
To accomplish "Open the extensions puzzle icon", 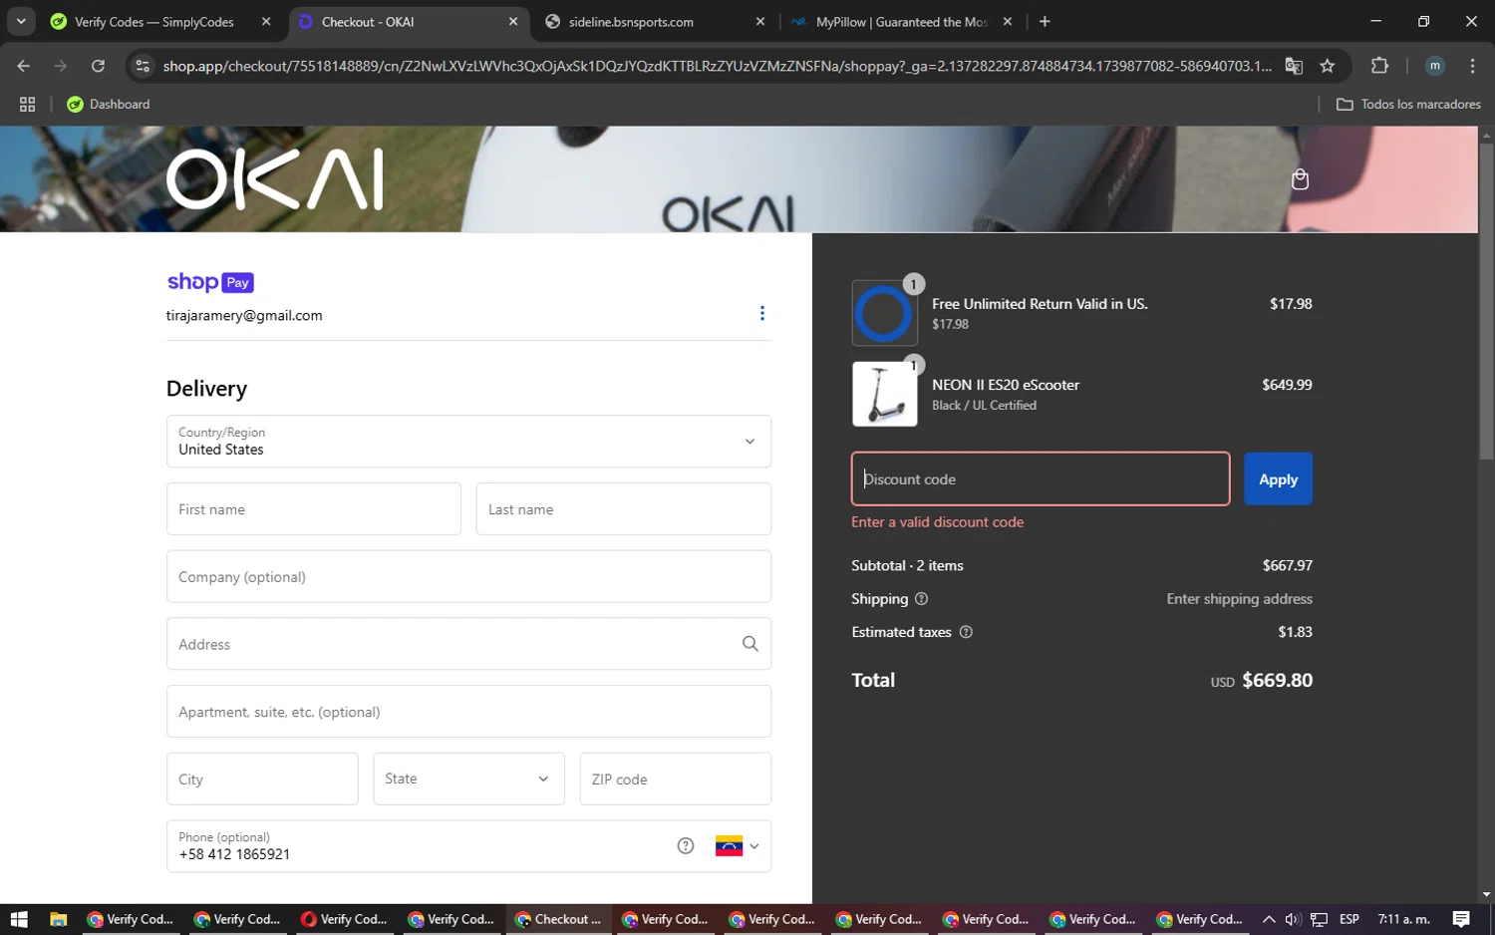I will (x=1379, y=66).
